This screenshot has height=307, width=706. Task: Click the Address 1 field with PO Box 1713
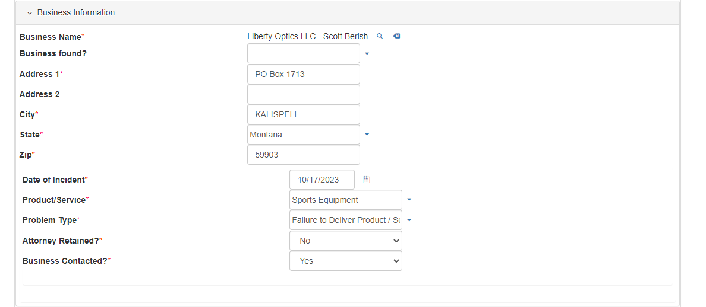click(304, 74)
